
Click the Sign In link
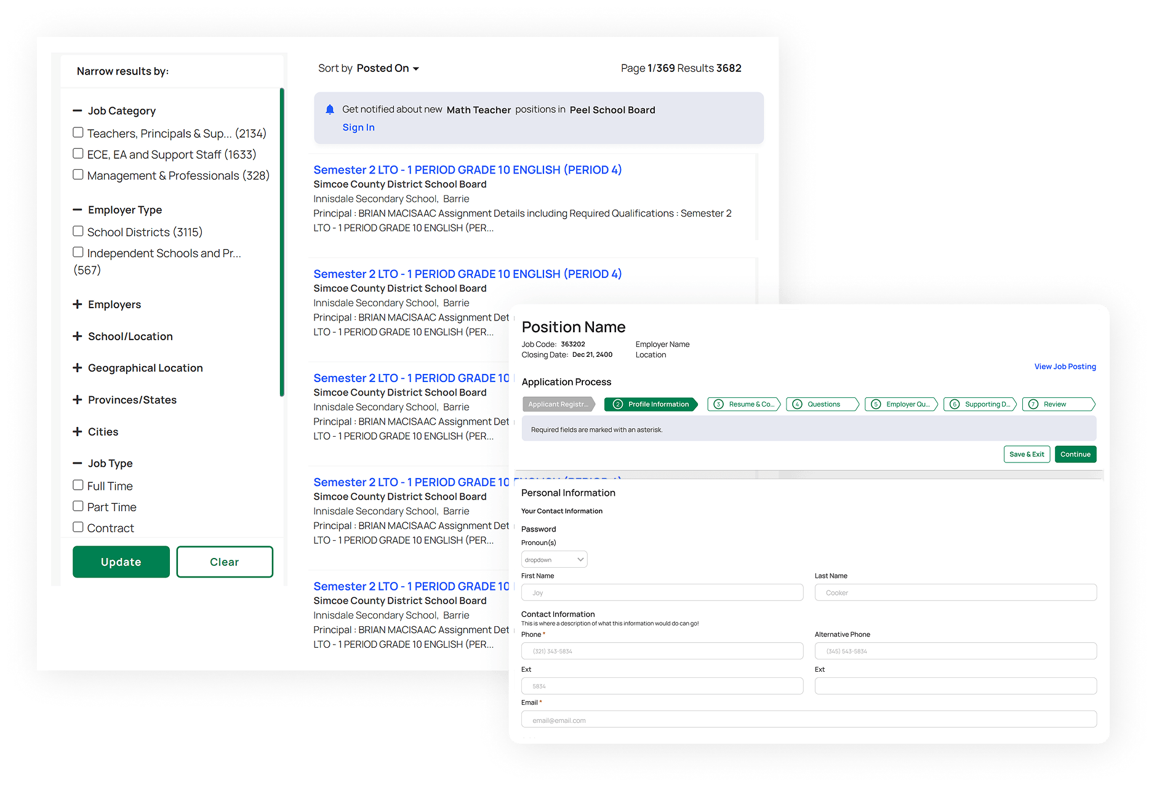pyautogui.click(x=358, y=127)
